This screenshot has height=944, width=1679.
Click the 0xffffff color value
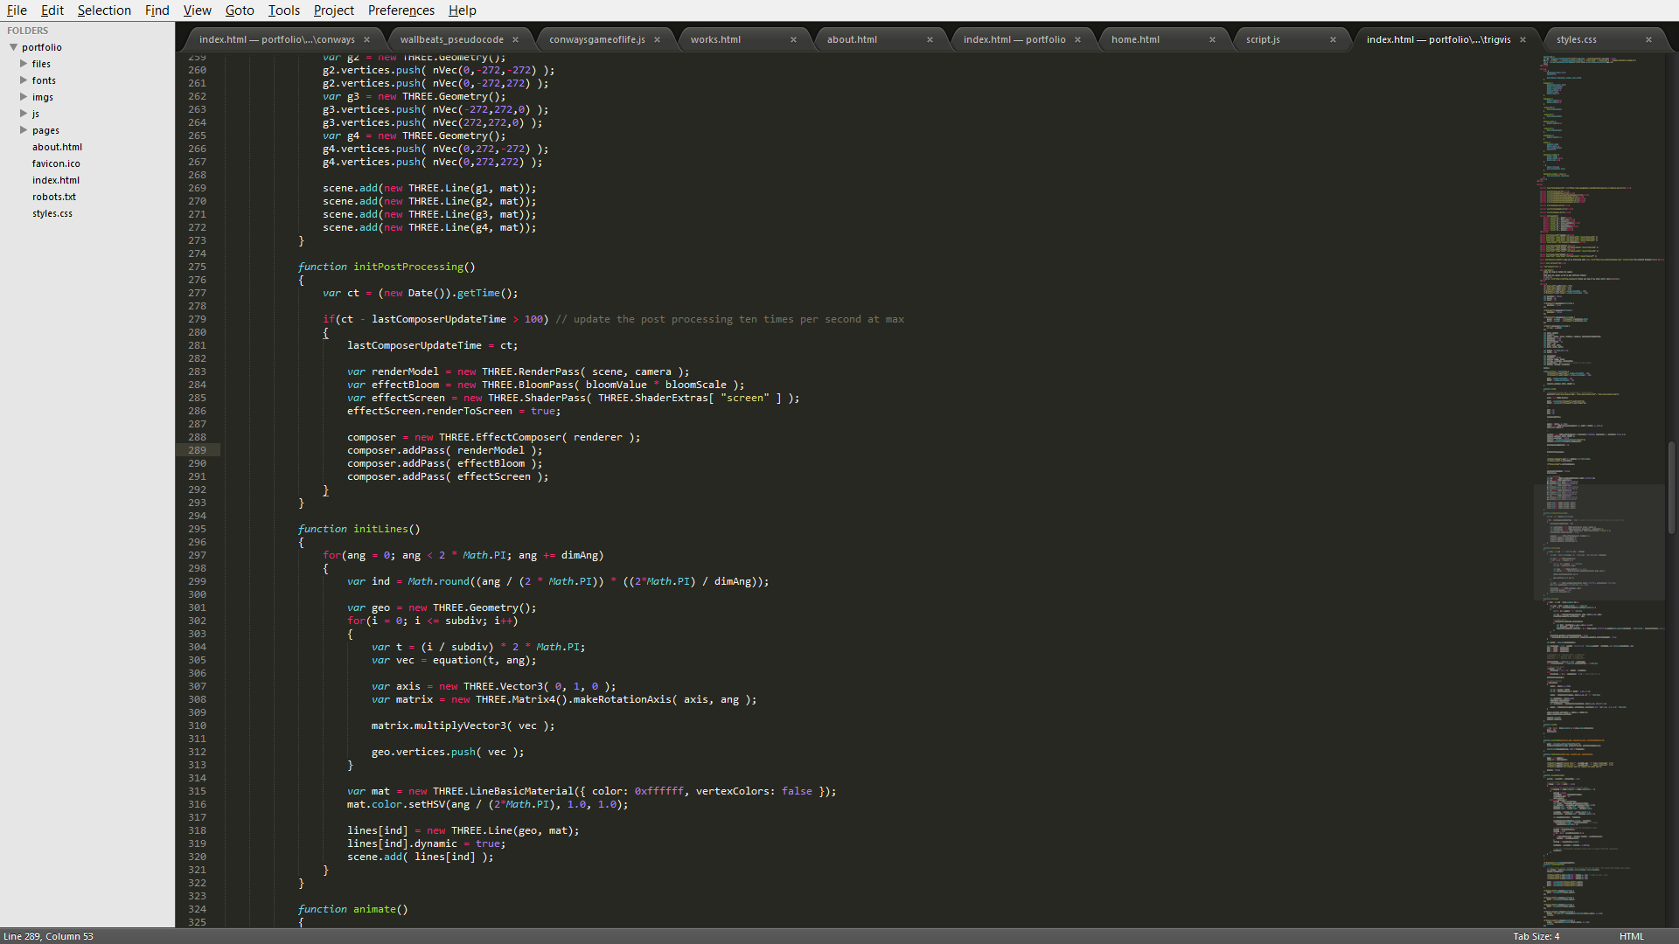[659, 791]
